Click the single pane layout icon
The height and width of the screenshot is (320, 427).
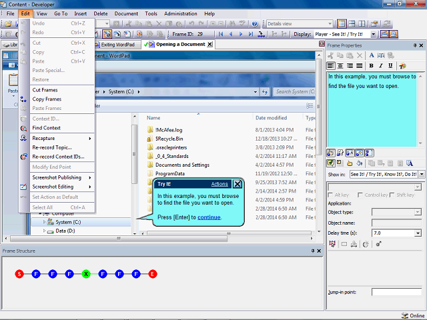coord(342,24)
